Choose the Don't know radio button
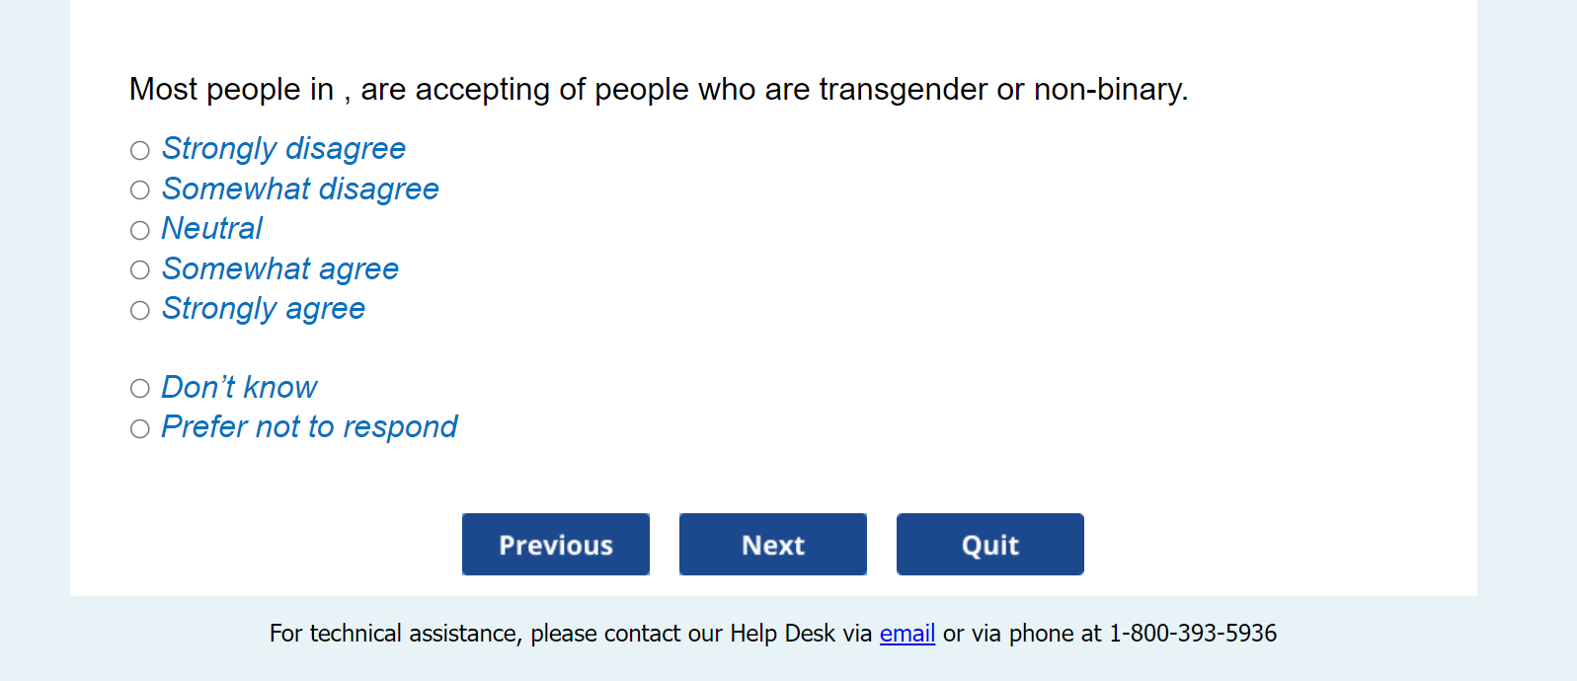This screenshot has height=681, width=1577. click(140, 388)
